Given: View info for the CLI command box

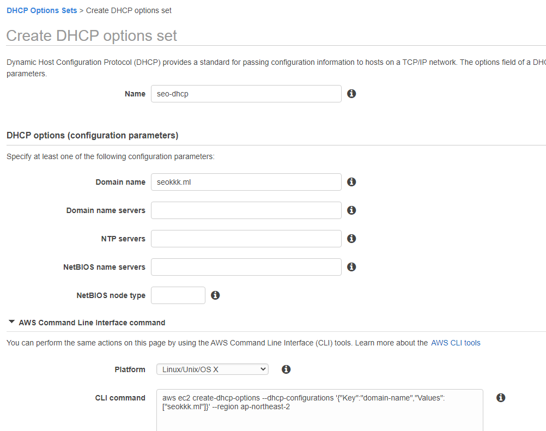Looking at the screenshot, I should 500,397.
